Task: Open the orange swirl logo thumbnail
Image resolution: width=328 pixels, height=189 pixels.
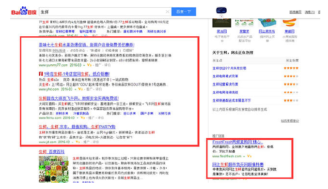Action: click(x=290, y=23)
